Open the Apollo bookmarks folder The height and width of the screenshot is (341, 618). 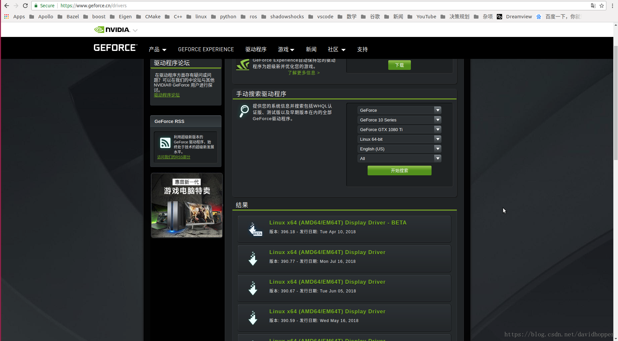(41, 17)
